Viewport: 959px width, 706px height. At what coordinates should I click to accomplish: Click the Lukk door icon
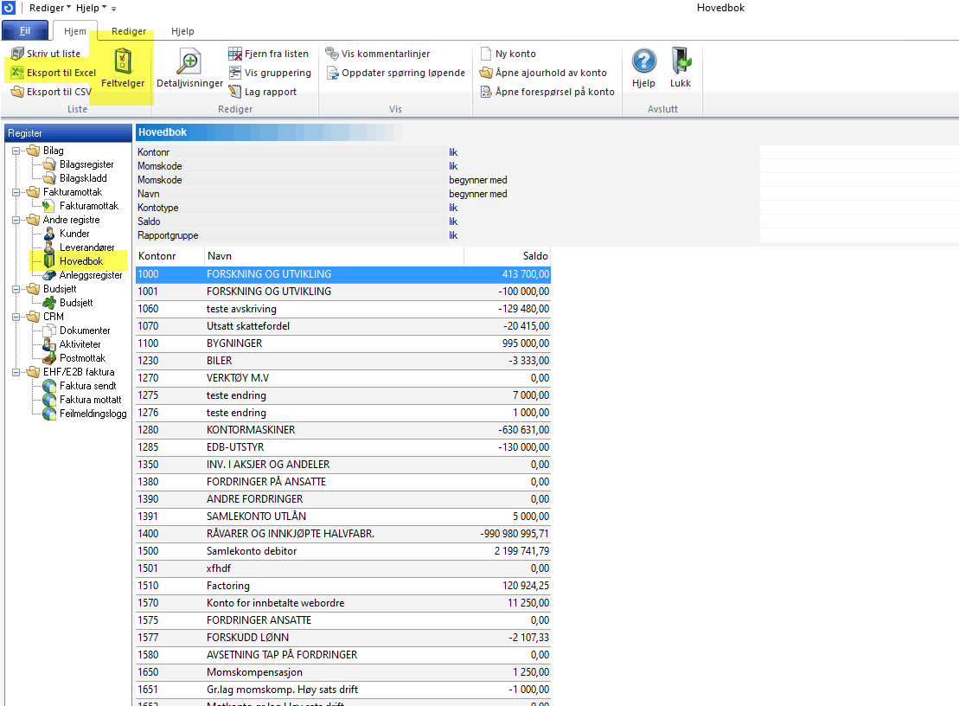tap(681, 61)
